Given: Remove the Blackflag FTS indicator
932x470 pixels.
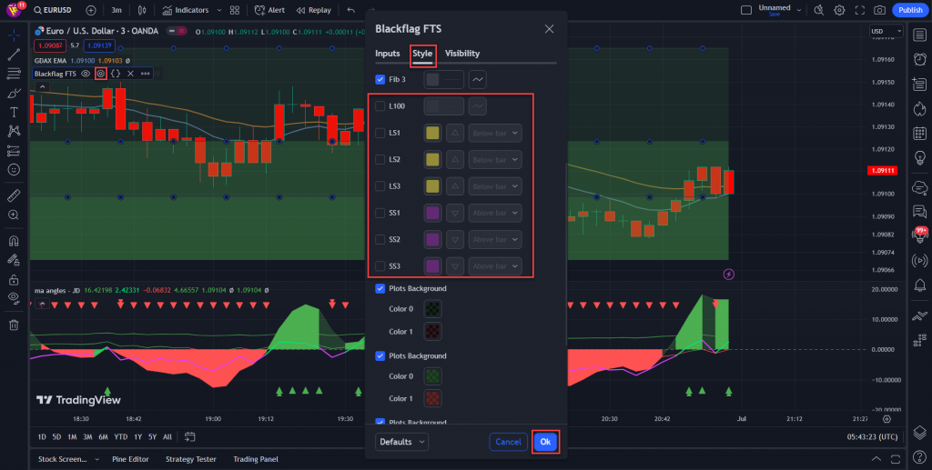Looking at the screenshot, I should tap(130, 74).
